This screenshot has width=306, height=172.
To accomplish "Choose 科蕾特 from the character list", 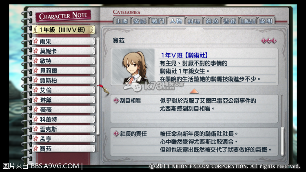I will pyautogui.click(x=64, y=119).
